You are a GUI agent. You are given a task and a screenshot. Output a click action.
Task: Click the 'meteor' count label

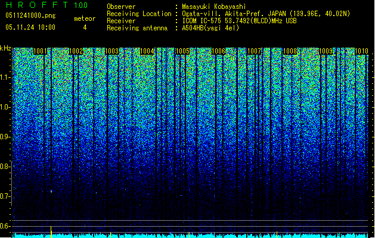pos(85,18)
